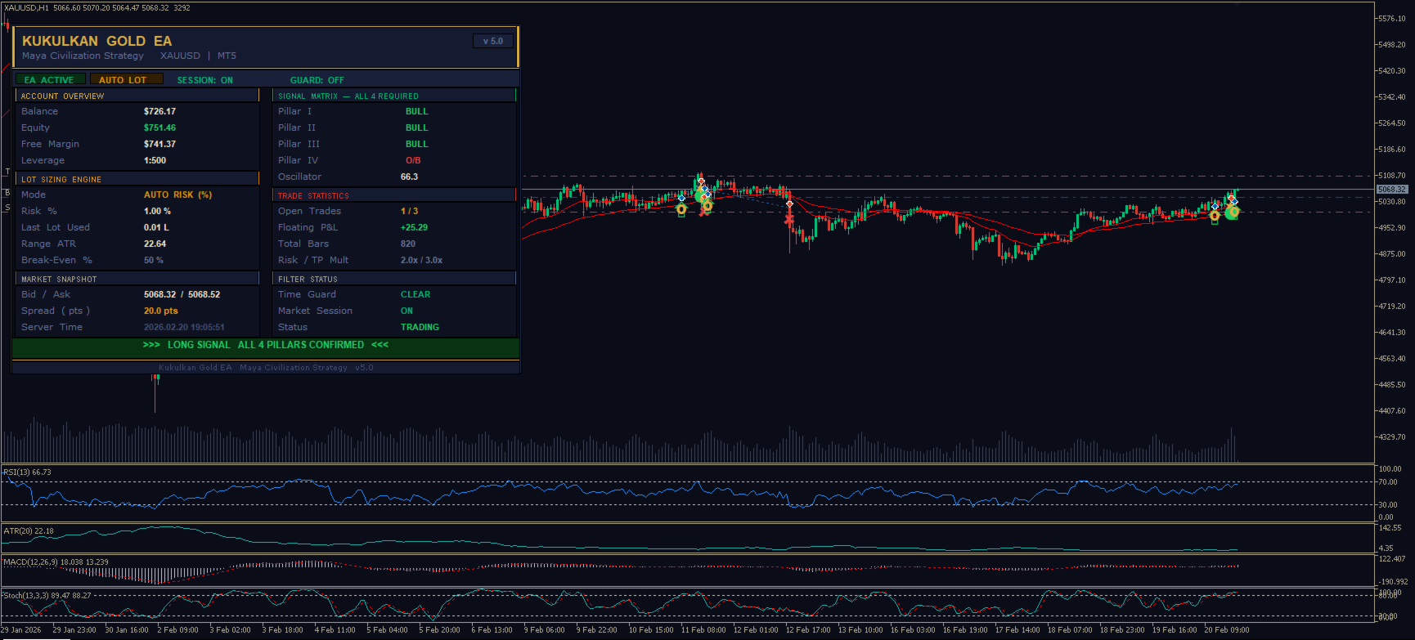The height and width of the screenshot is (640, 1415).
Task: Click the v 5.0 version badge
Action: [x=493, y=41]
